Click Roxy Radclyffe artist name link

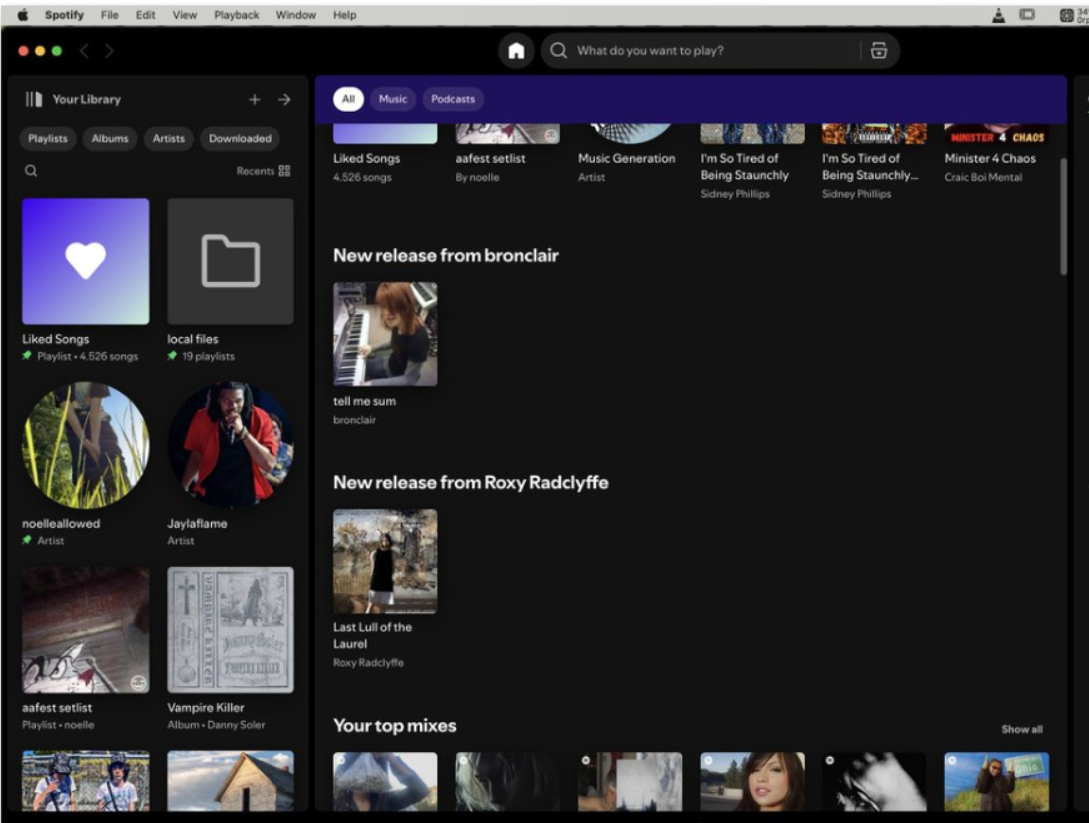pos(368,662)
